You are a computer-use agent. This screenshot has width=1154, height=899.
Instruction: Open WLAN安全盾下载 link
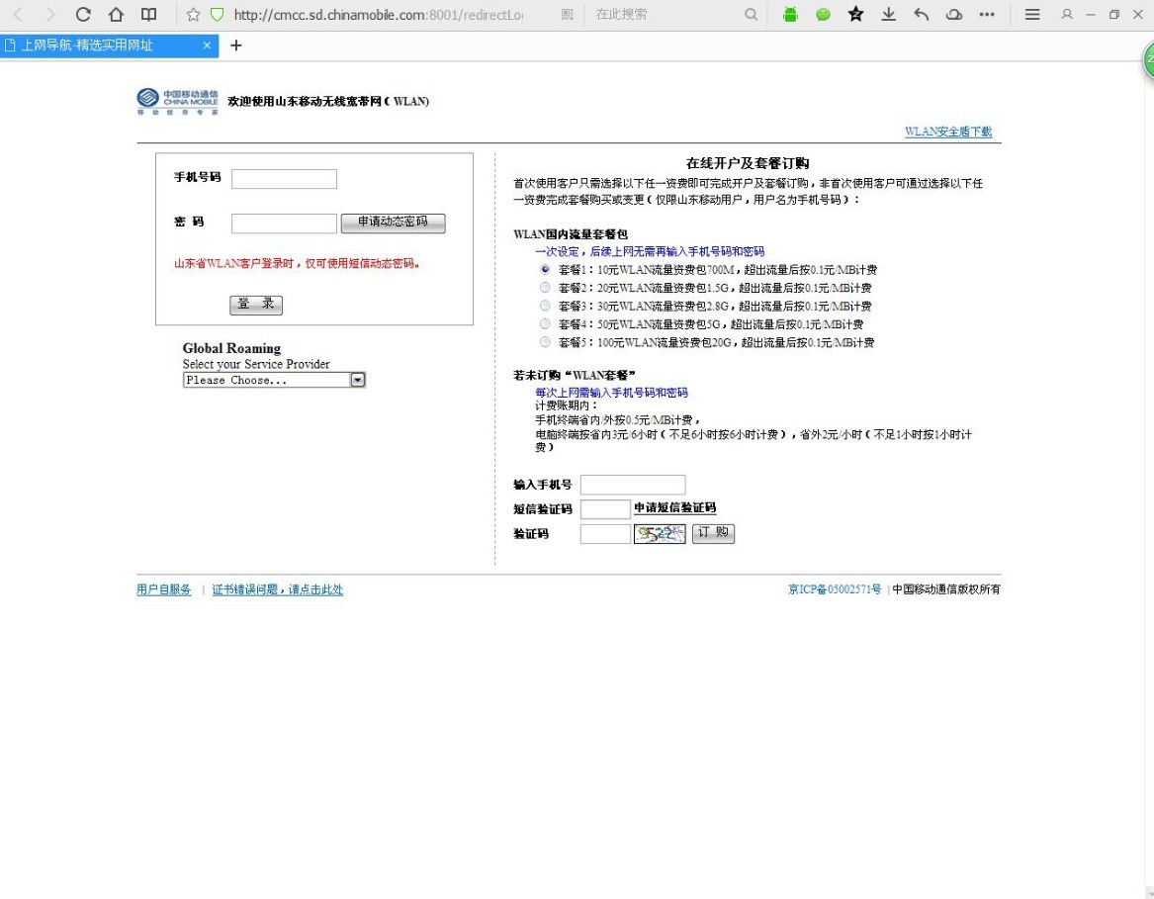click(948, 132)
